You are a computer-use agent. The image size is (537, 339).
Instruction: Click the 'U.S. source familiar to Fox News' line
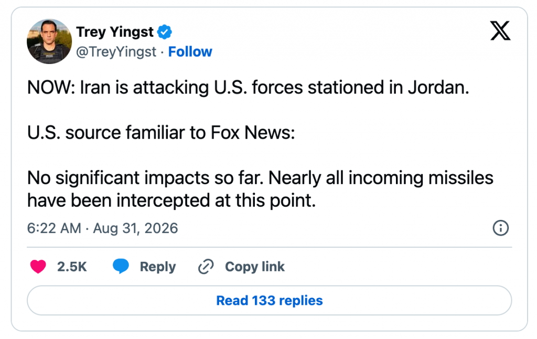point(161,133)
